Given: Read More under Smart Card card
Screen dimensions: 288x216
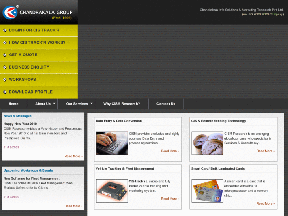Looking at the screenshot, I should 265,203.
